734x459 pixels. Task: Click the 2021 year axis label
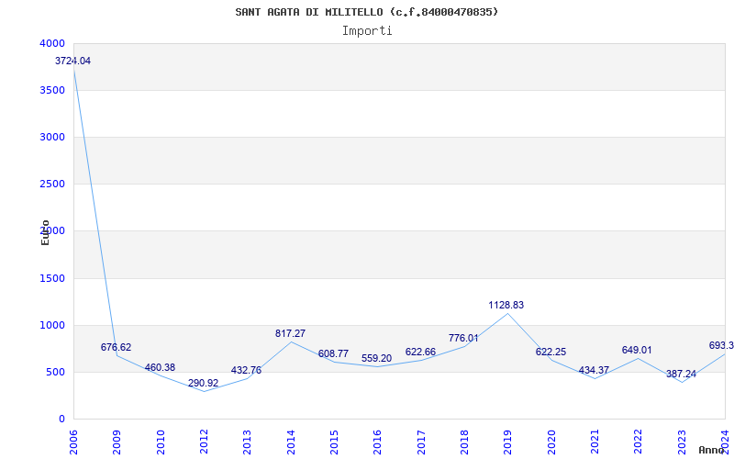click(x=595, y=442)
